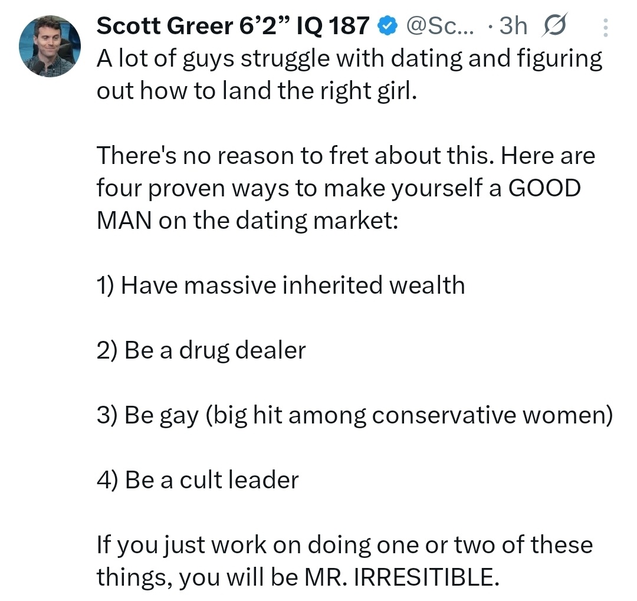Click the line starting 'A lot of guys struggle'
The image size is (637, 601).
(349, 59)
